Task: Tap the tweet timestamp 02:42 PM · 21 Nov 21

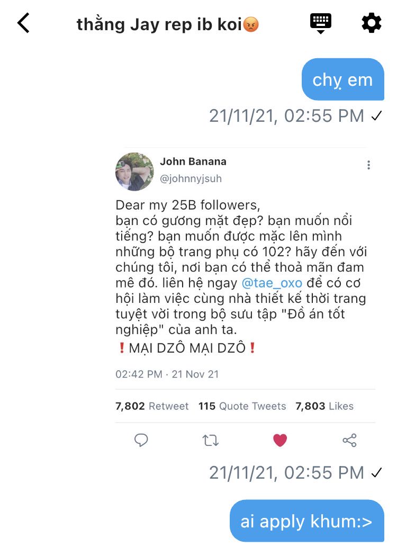Action: [x=167, y=374]
